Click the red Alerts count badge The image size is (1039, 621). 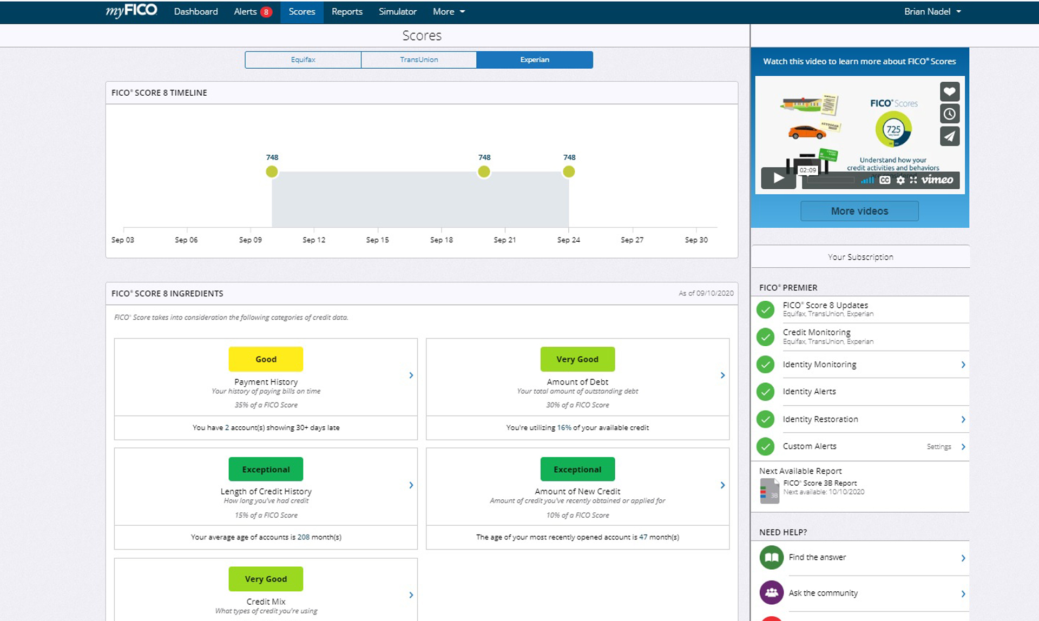(266, 12)
